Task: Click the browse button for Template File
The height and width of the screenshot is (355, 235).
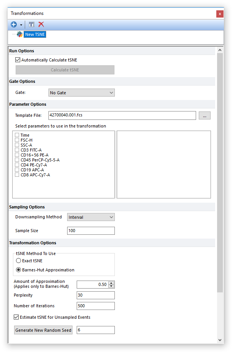Action: click(204, 116)
